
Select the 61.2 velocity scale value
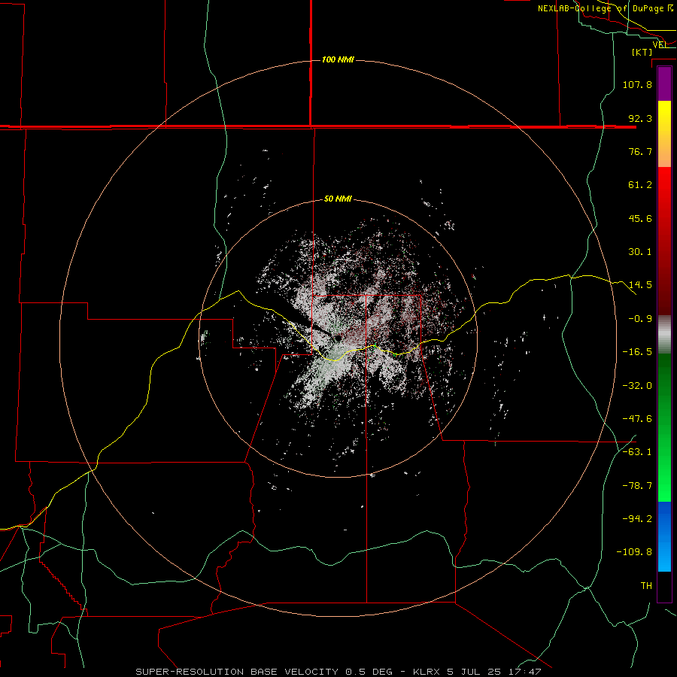(x=640, y=185)
